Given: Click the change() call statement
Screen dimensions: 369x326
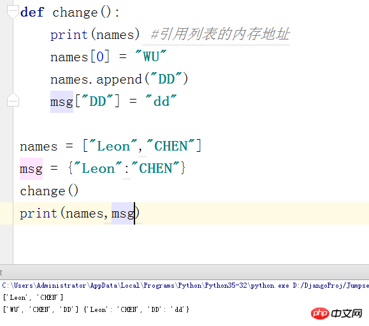Looking at the screenshot, I should (49, 191).
